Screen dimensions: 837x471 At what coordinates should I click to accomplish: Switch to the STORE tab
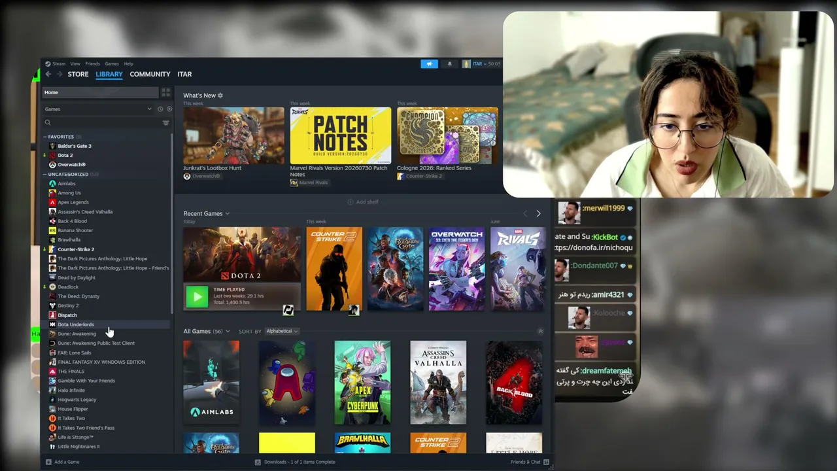pos(78,75)
